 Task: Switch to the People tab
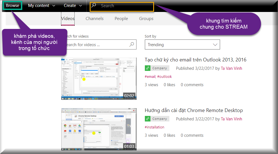coord(121,19)
